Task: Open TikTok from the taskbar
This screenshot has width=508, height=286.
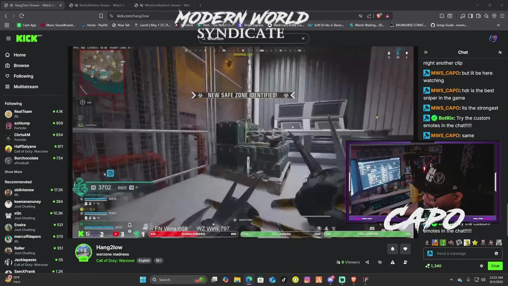Action: [x=284, y=280]
